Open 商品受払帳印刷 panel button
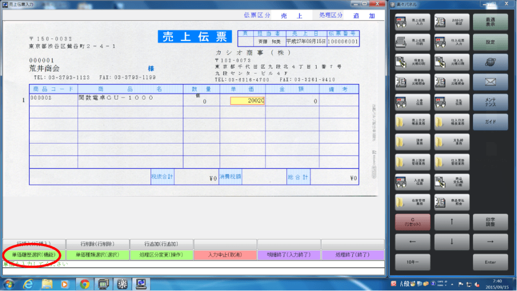This screenshot has height=291, width=517. pyautogui.click(x=452, y=182)
